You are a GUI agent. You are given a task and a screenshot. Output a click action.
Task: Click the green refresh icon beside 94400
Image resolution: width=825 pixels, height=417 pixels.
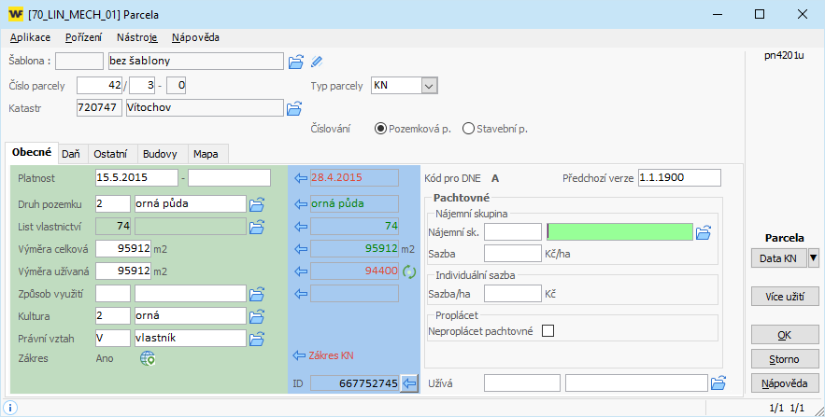(x=409, y=271)
